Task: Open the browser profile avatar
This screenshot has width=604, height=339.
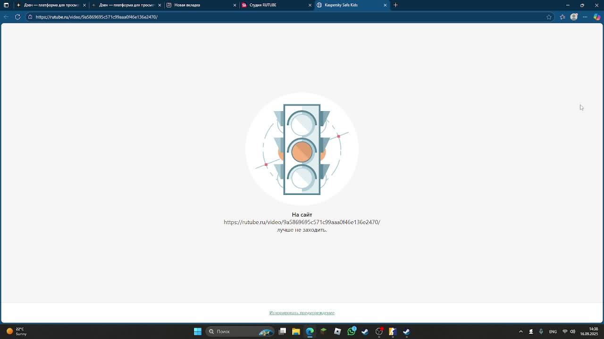Action: (x=574, y=17)
